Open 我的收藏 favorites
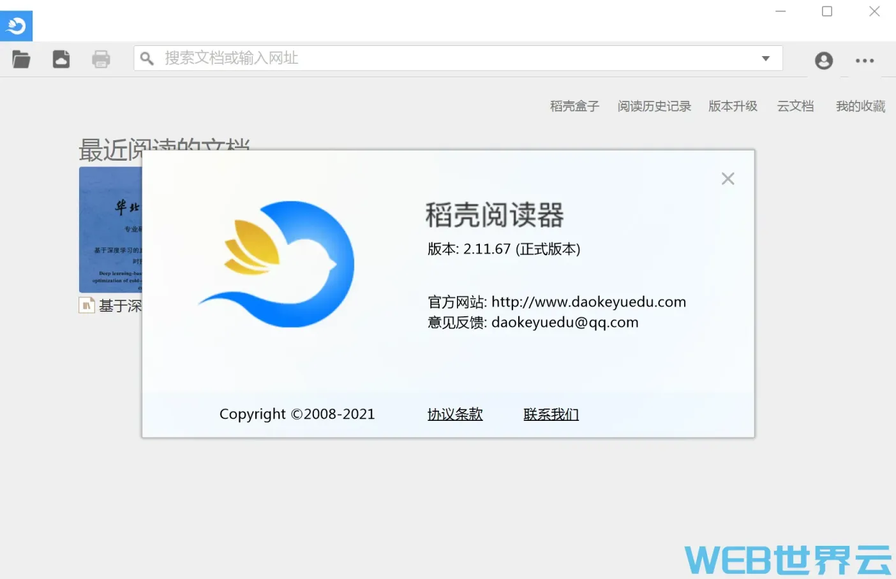 [860, 106]
